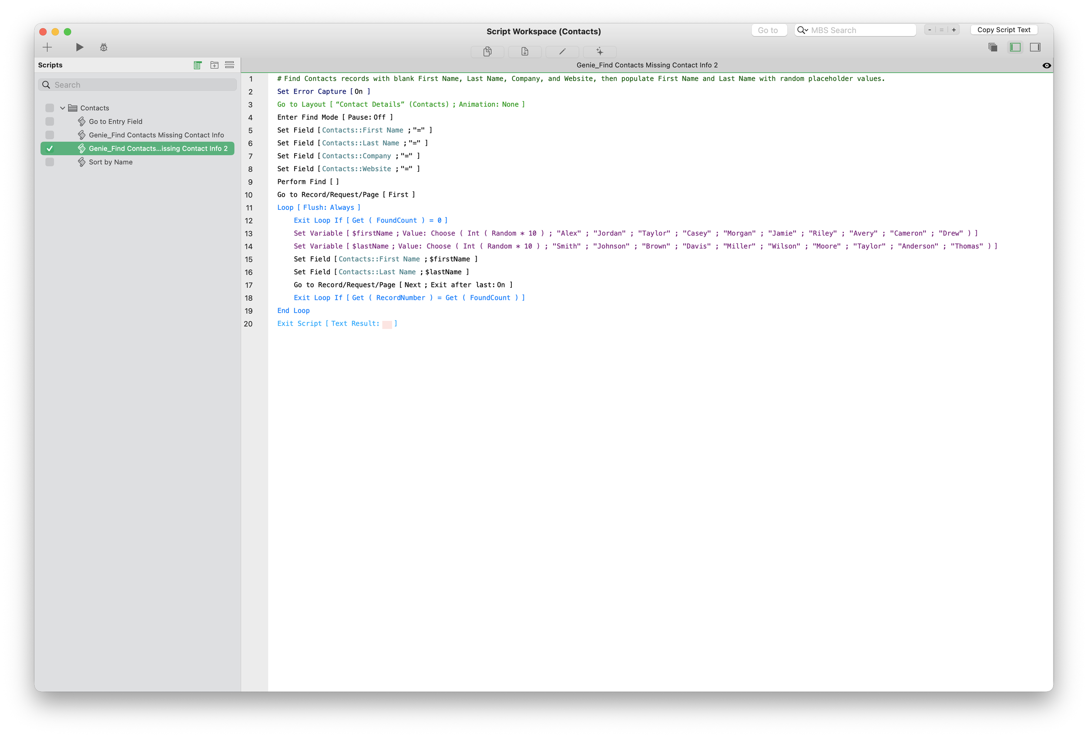The image size is (1088, 737).
Task: Click the Scripts panel Search field
Action: point(137,85)
